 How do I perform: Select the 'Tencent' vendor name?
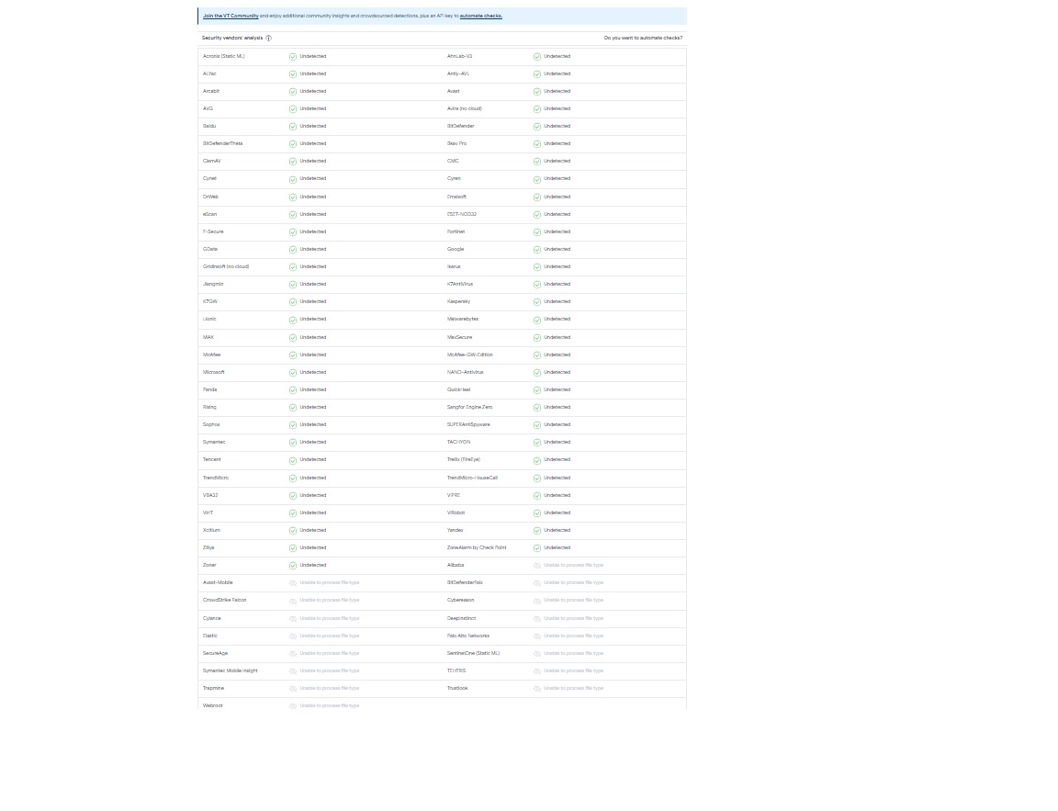coord(211,460)
